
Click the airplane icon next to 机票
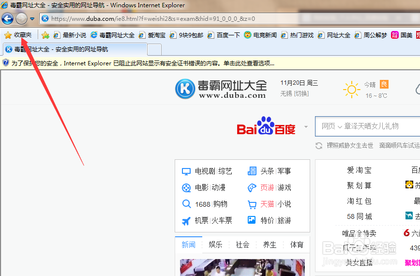click(186, 221)
